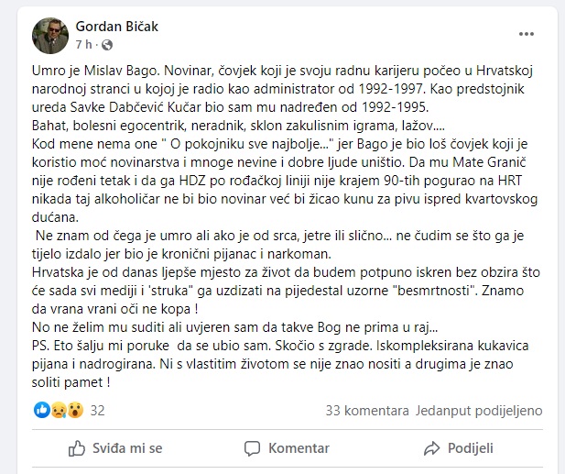Click the Gordan Bičak author name
Viewport: 565px width, 474px height.
coord(116,26)
